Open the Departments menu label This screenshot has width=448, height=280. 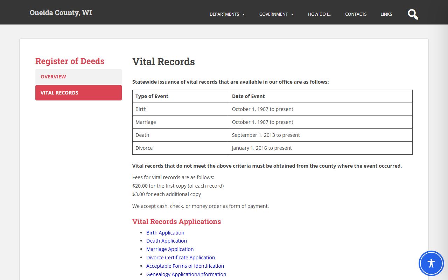pos(224,14)
